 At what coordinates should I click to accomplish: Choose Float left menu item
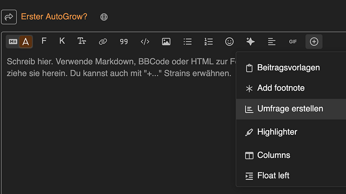click(x=291, y=175)
